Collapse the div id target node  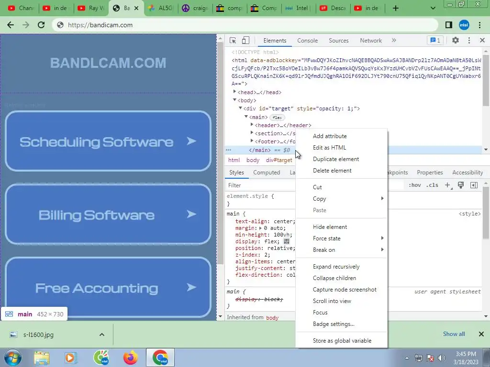(x=240, y=108)
